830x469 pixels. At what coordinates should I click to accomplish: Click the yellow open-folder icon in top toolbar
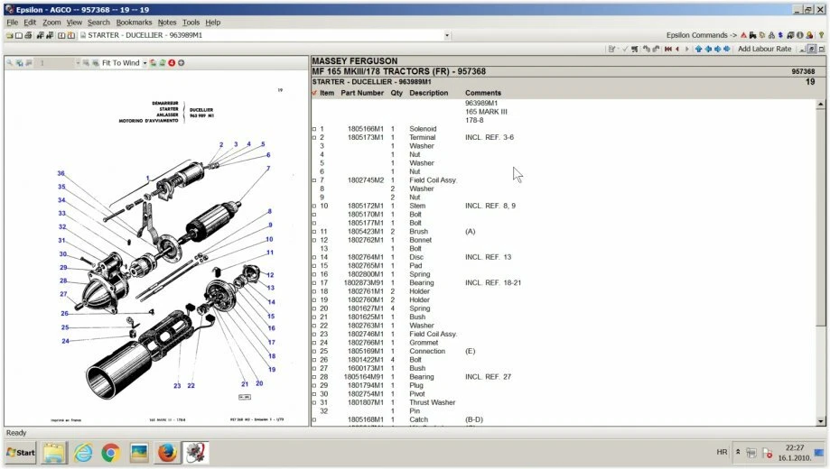[x=10, y=35]
